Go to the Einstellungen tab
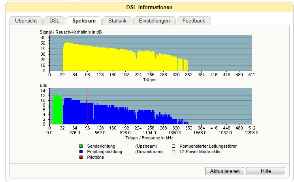Viewport: 294px width, 182px height. point(155,21)
